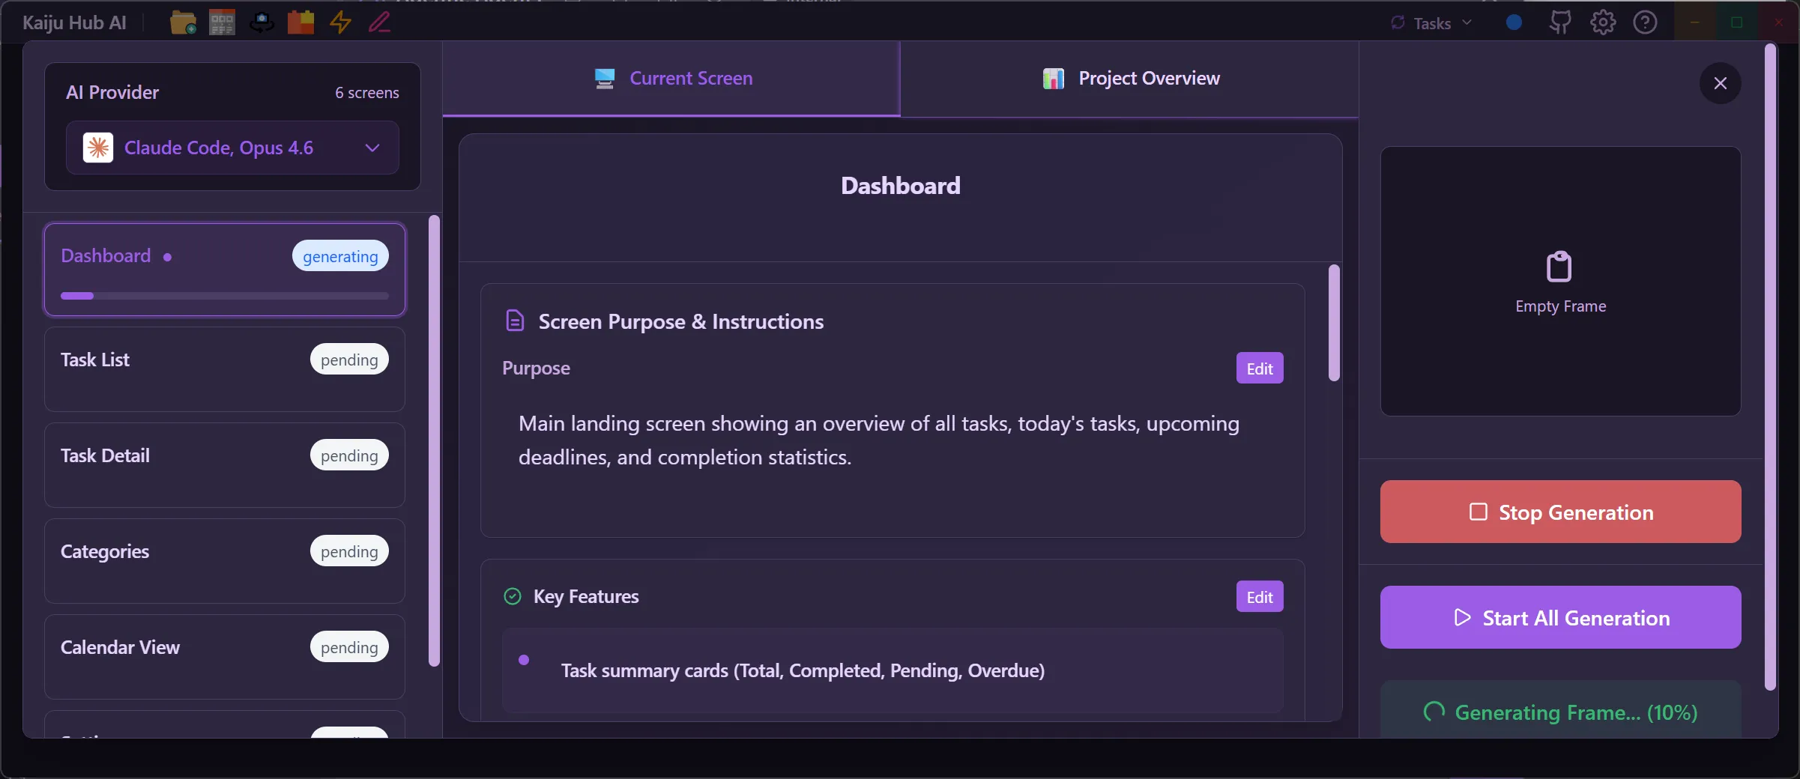Click the 'Screen Purpose & Instructions' heading
Viewport: 1800px width, 779px height.
(681, 321)
